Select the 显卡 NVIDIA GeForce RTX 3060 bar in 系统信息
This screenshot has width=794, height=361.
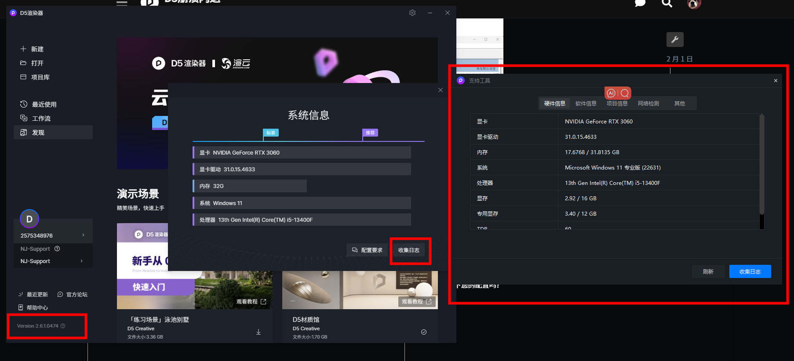pos(302,152)
